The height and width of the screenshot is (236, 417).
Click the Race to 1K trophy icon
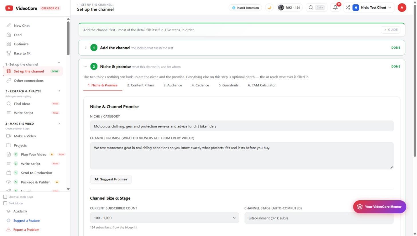[9, 53]
